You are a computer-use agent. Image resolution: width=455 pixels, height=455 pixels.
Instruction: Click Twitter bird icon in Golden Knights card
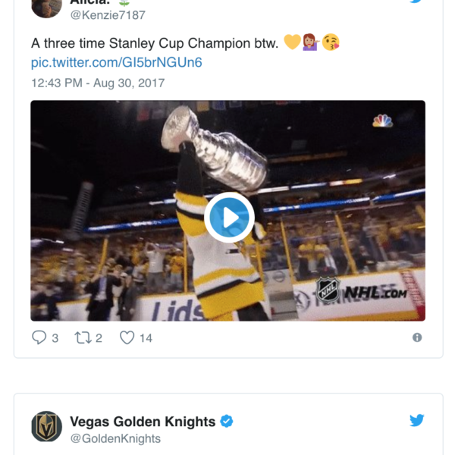(x=416, y=420)
